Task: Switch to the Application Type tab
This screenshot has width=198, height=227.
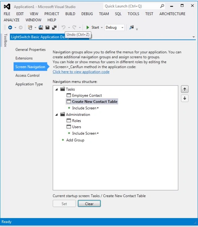Action: pos(29,84)
